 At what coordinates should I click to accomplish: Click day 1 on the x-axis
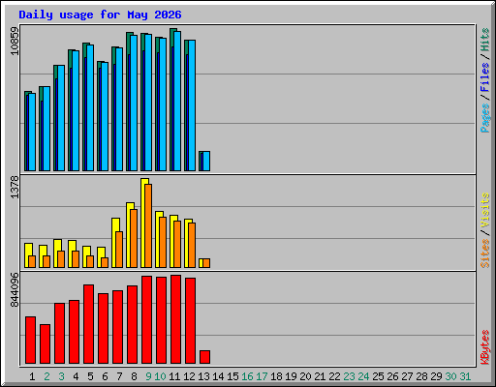[32, 376]
